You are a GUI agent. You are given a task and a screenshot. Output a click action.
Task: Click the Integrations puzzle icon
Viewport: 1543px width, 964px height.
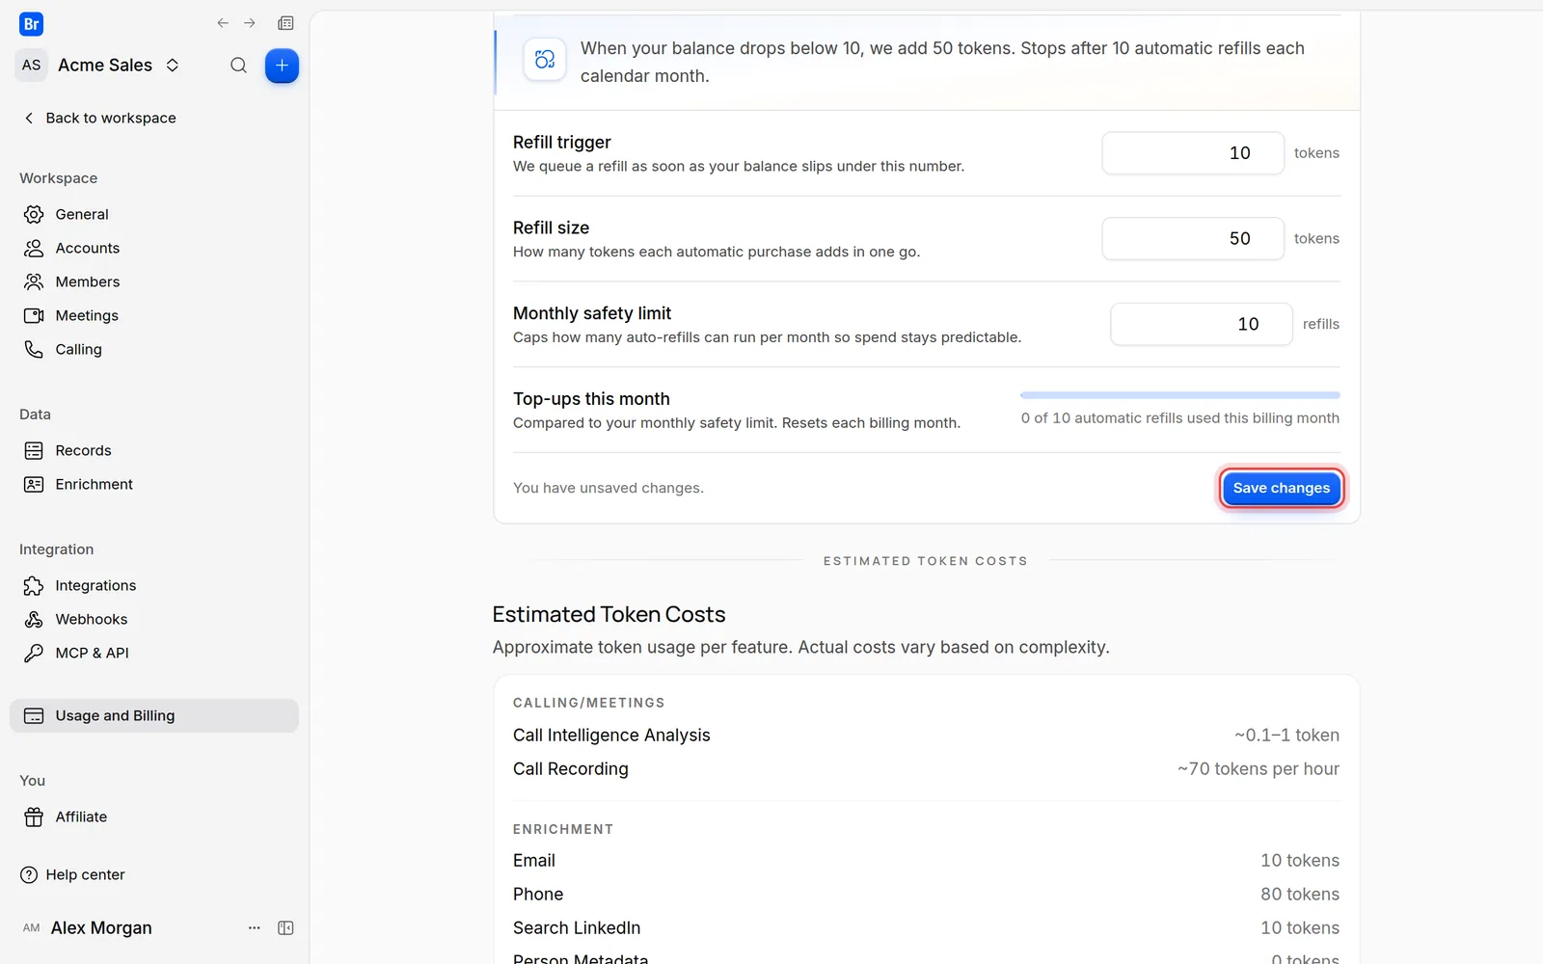click(34, 585)
